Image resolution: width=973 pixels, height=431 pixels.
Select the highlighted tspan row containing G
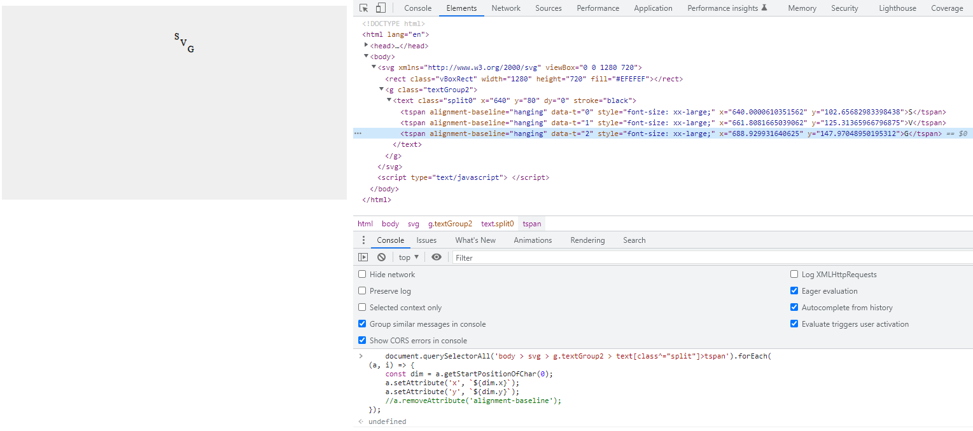(x=662, y=133)
